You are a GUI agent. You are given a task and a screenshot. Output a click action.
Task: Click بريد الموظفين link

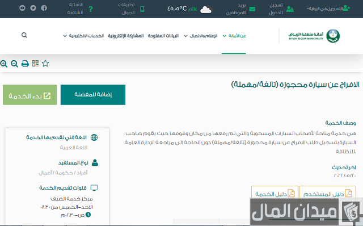pyautogui.click(x=236, y=9)
